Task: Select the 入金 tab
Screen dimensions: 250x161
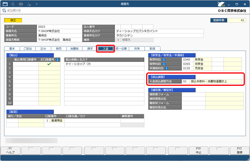Action: [105, 49]
